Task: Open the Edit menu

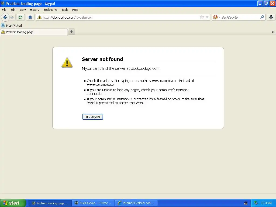Action: 13,10
